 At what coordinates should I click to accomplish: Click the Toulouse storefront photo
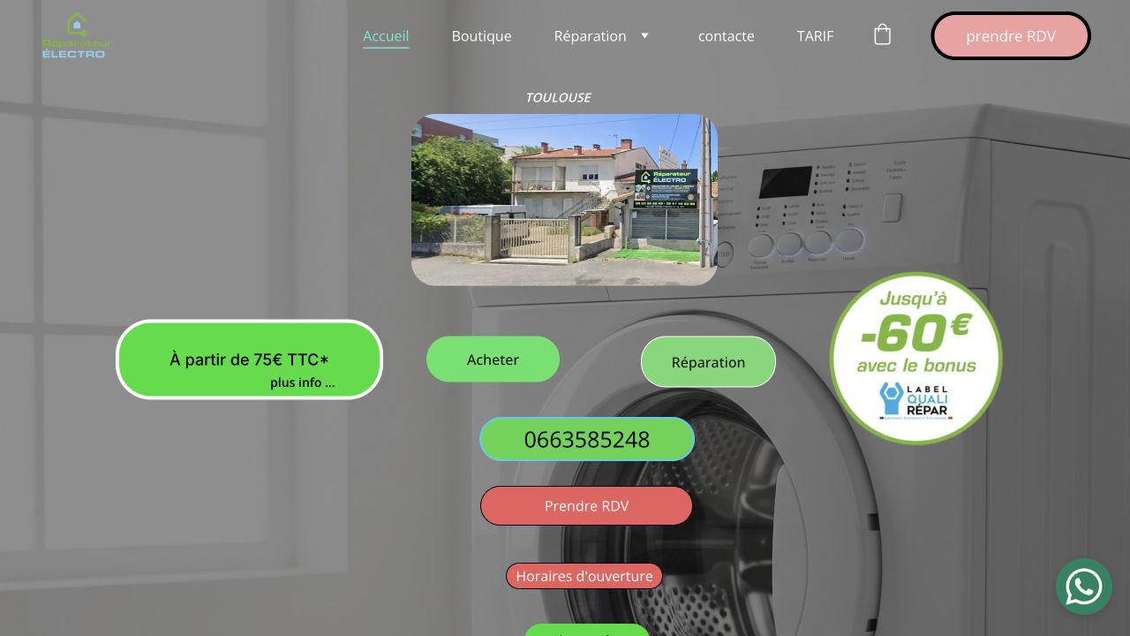coord(564,200)
